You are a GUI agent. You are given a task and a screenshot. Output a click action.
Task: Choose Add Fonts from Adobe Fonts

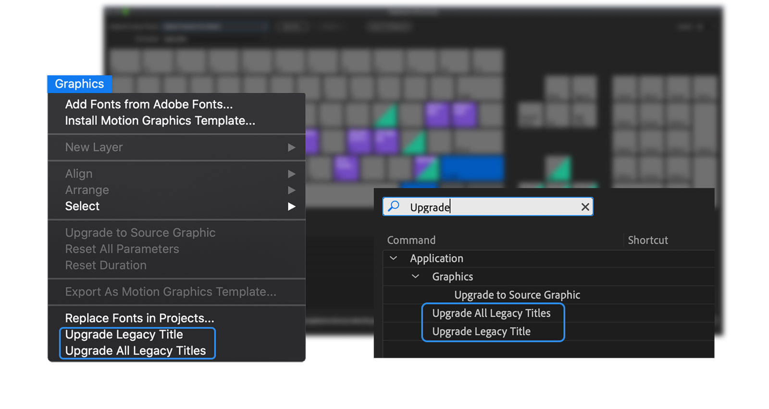click(x=149, y=104)
